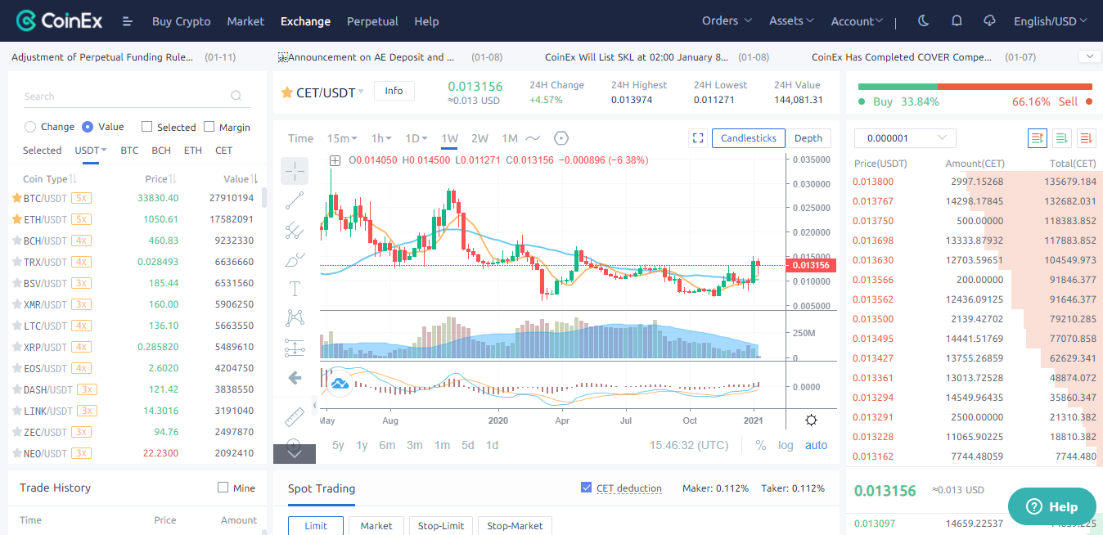Click the cloud download app icon

[989, 21]
